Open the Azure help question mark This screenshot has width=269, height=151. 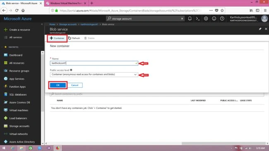(x=222, y=19)
